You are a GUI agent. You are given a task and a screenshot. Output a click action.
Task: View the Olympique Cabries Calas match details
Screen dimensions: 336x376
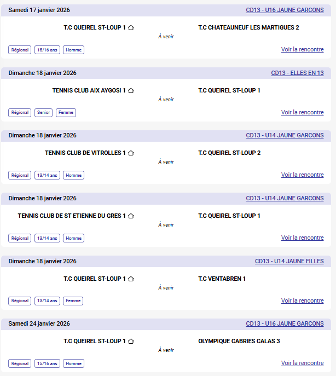[302, 363]
